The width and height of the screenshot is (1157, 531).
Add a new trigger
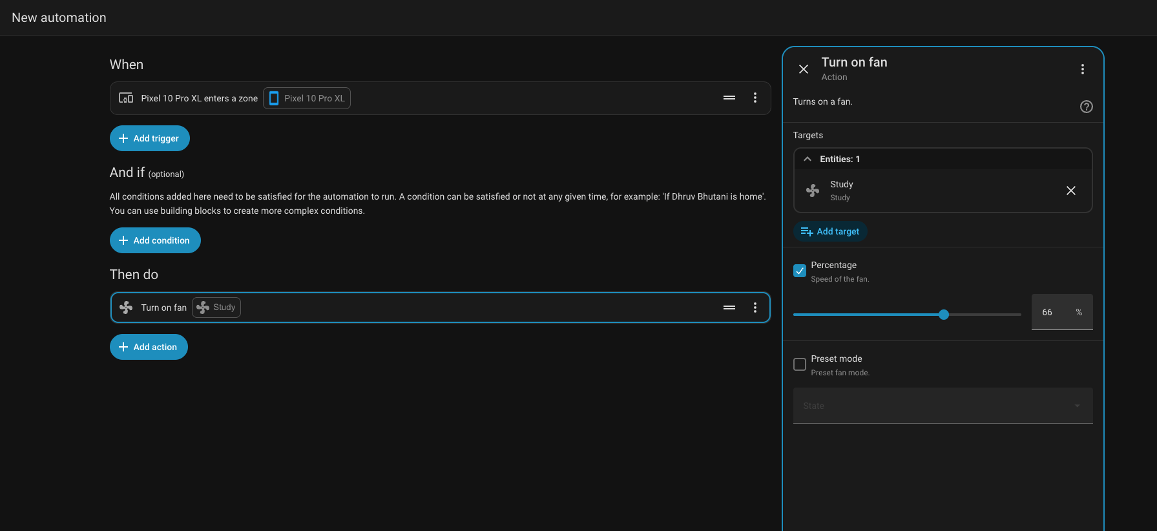tap(149, 138)
